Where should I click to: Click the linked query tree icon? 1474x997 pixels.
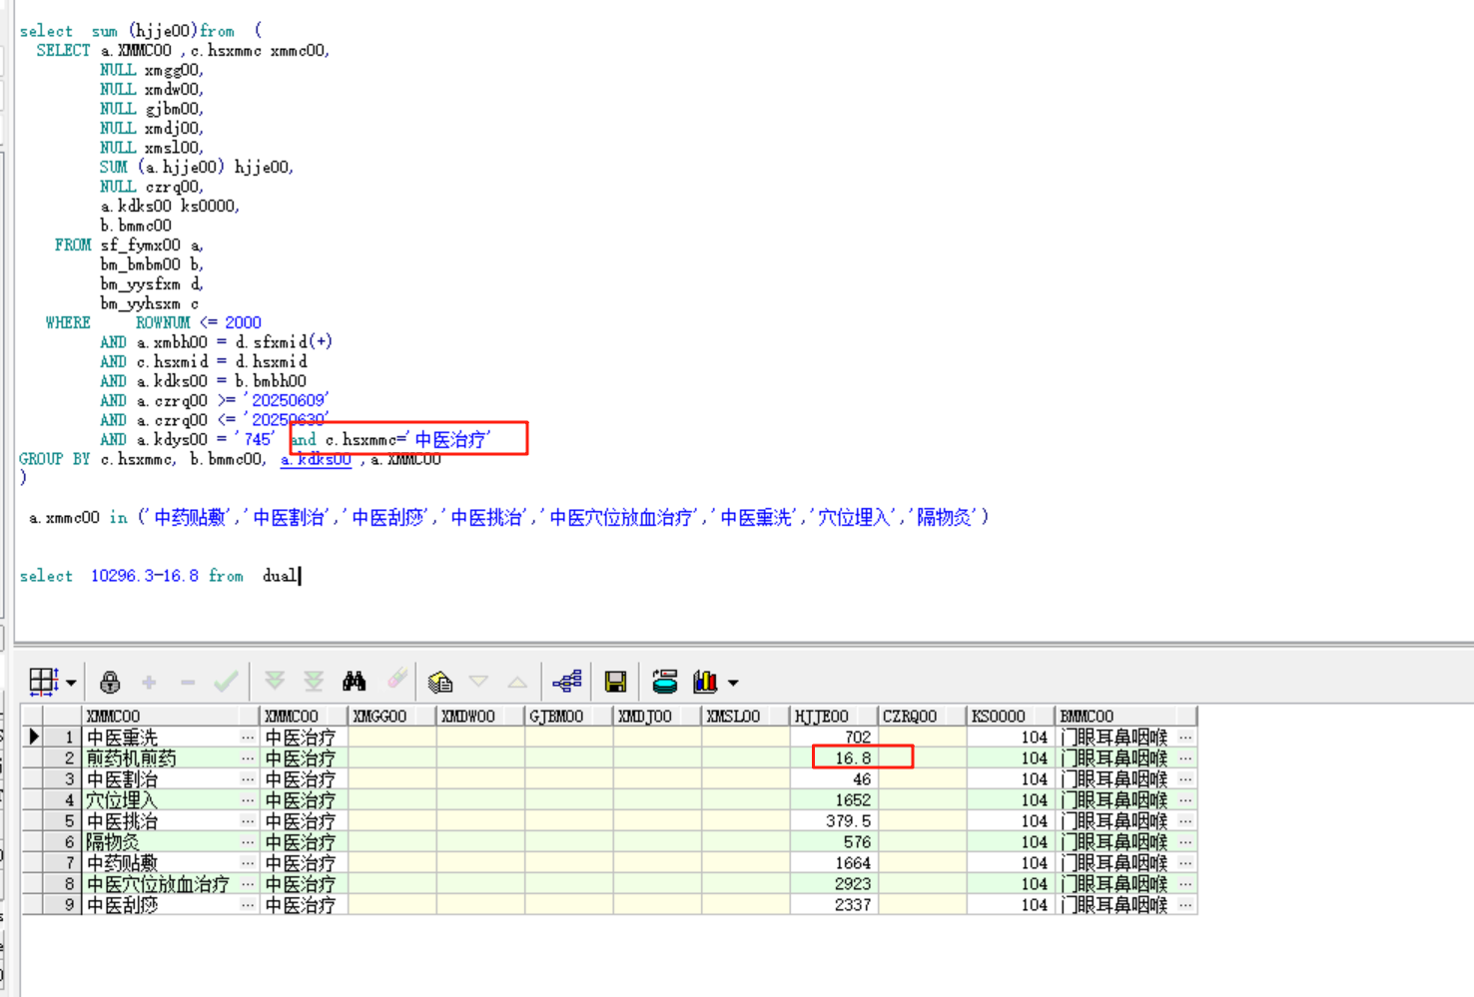[567, 682]
